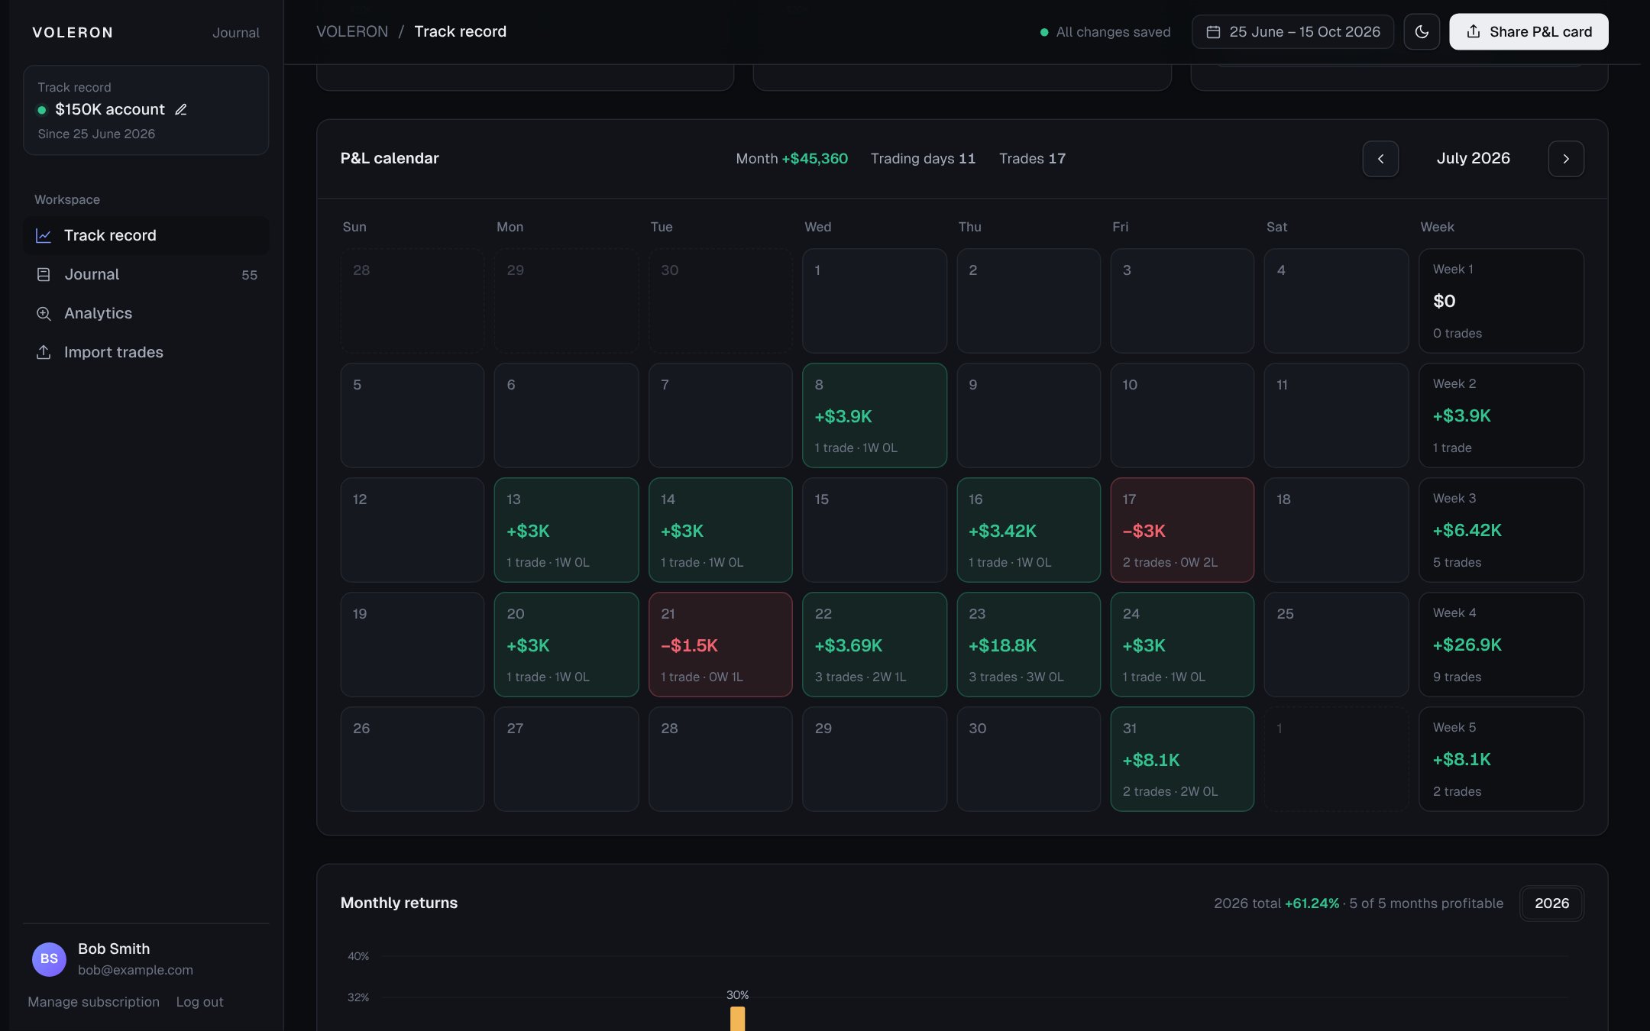Click the Analytics magnifier icon
Image resolution: width=1650 pixels, height=1031 pixels.
[x=44, y=313]
